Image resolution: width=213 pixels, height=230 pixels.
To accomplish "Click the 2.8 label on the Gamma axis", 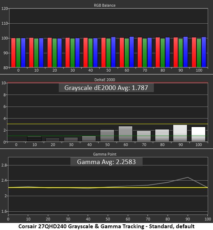I will point(4,165).
